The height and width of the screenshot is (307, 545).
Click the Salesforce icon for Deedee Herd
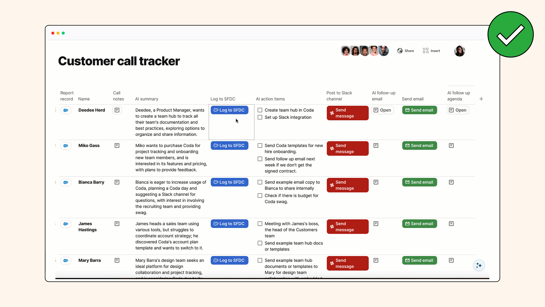point(66,110)
